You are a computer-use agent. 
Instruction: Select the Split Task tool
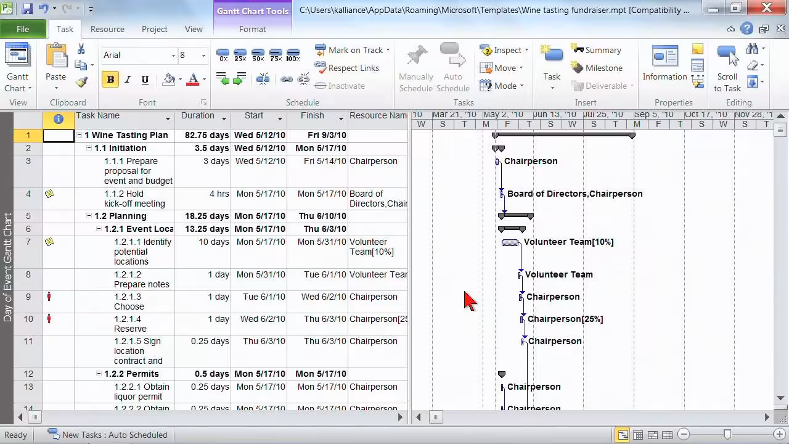264,79
